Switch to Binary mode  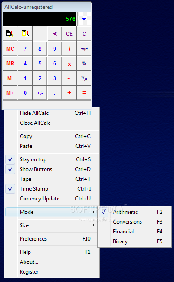135,241
